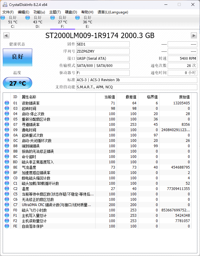
Task: Click the 固件 firmware field SED1
Action: pyautogui.click(x=103, y=44)
